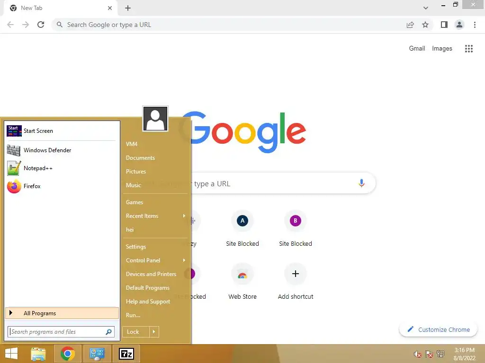Image resolution: width=485 pixels, height=363 pixels.
Task: Open the VM4 user folder
Action: (155, 144)
